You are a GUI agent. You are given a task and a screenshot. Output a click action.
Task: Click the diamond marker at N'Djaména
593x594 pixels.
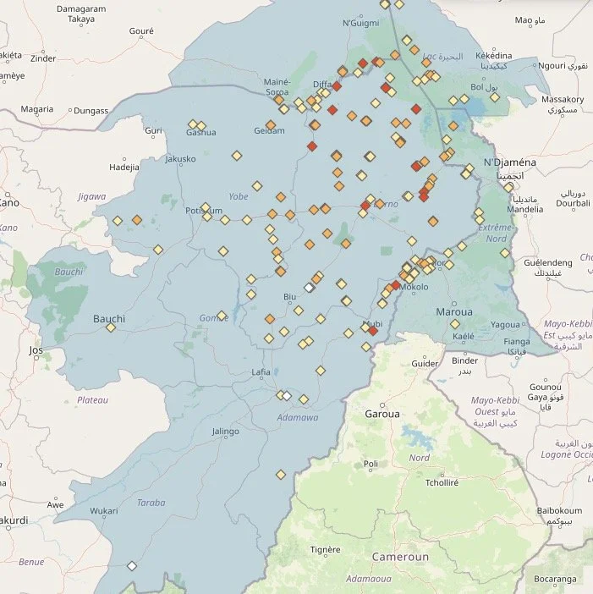508,187
